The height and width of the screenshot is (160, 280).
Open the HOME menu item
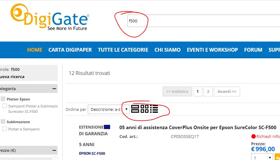[x=35, y=50]
